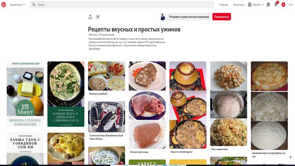The height and width of the screenshot is (166, 295).
Task: Click Отправить запрос на присоединение button
Action: tap(189, 17)
